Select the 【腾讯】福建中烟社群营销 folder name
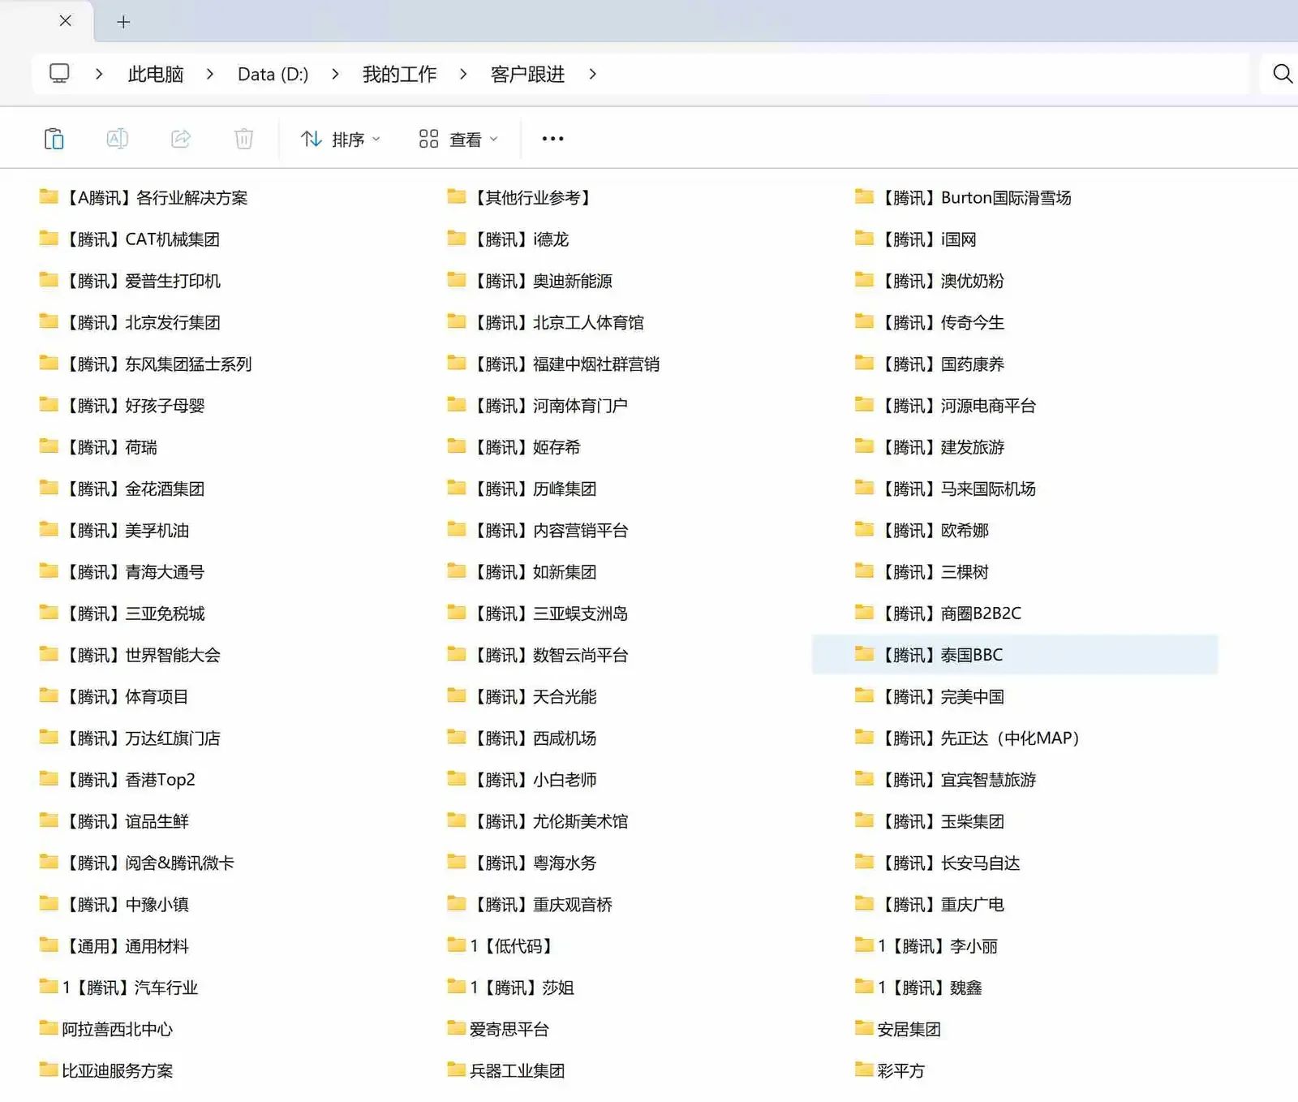1298x1102 pixels. point(566,364)
